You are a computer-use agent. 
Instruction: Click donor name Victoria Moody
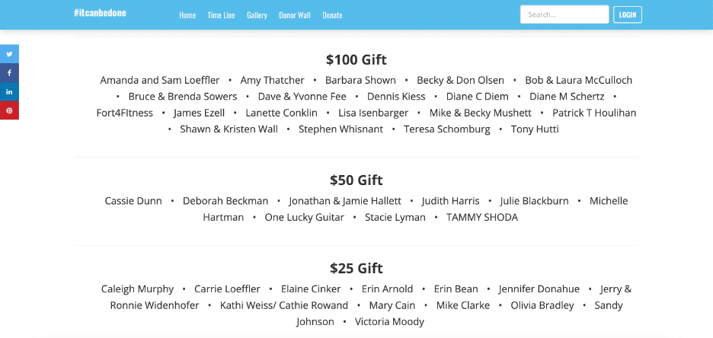[x=389, y=322]
